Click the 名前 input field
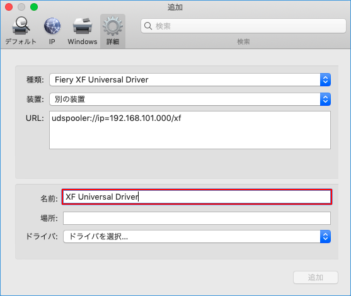The height and width of the screenshot is (296, 351). [x=197, y=196]
